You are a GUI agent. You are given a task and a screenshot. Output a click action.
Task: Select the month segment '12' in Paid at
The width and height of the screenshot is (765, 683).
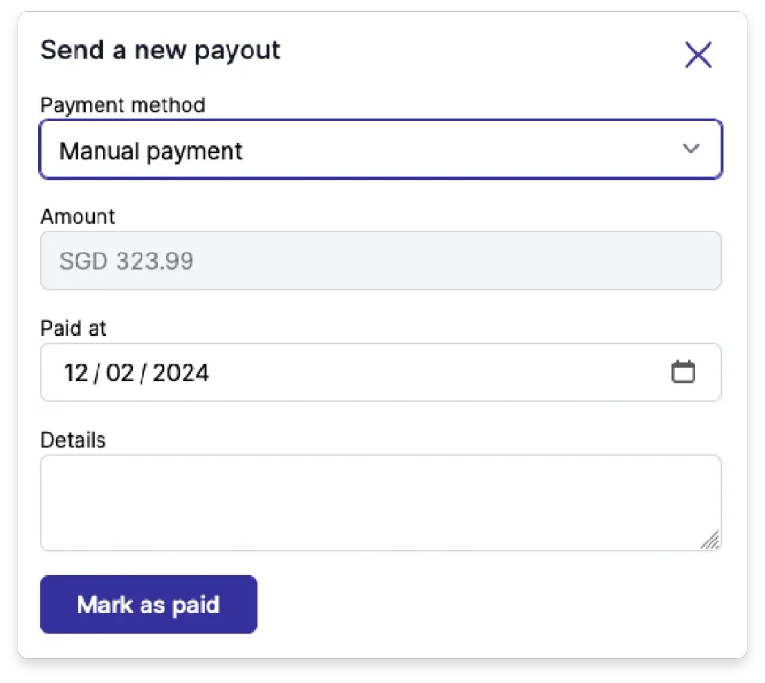coord(76,372)
